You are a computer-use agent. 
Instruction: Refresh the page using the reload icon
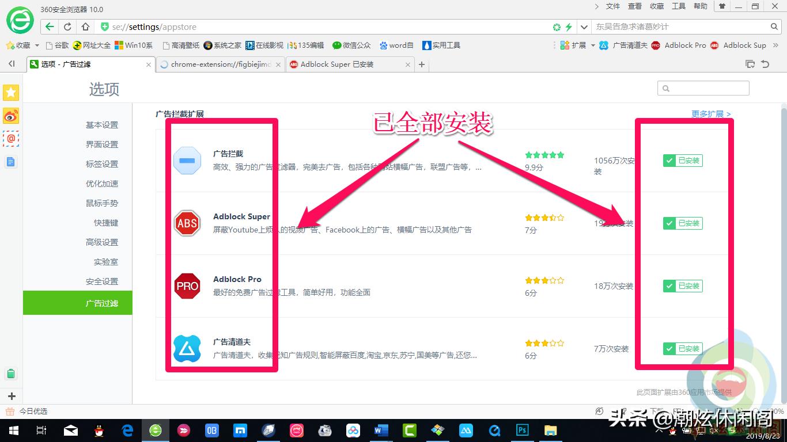pyautogui.click(x=67, y=26)
